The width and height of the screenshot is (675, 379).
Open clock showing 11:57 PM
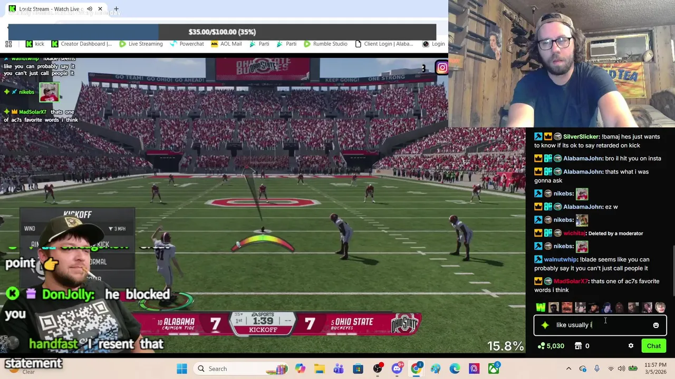655,368
